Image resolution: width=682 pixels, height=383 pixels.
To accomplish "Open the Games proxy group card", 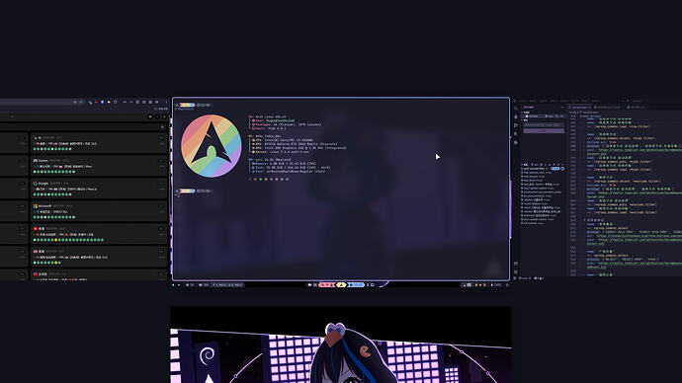I will click(x=98, y=166).
